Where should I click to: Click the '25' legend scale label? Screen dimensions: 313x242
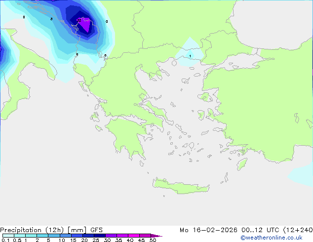click(x=96, y=240)
